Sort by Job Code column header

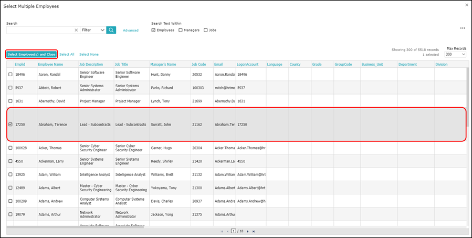[198, 64]
